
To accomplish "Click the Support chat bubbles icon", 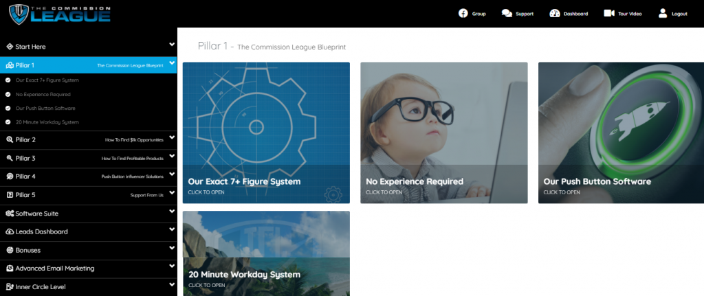I will pos(507,14).
